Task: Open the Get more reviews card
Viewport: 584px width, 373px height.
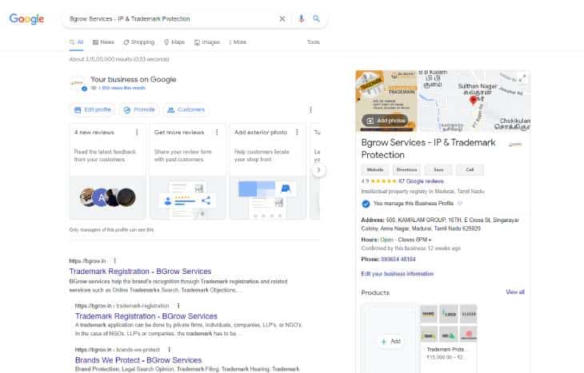Action: 188,172
